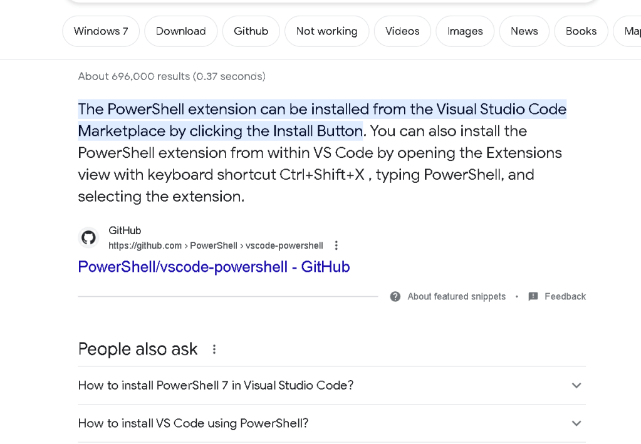Select the Download filter chip
The image size is (641, 444).
tap(180, 31)
